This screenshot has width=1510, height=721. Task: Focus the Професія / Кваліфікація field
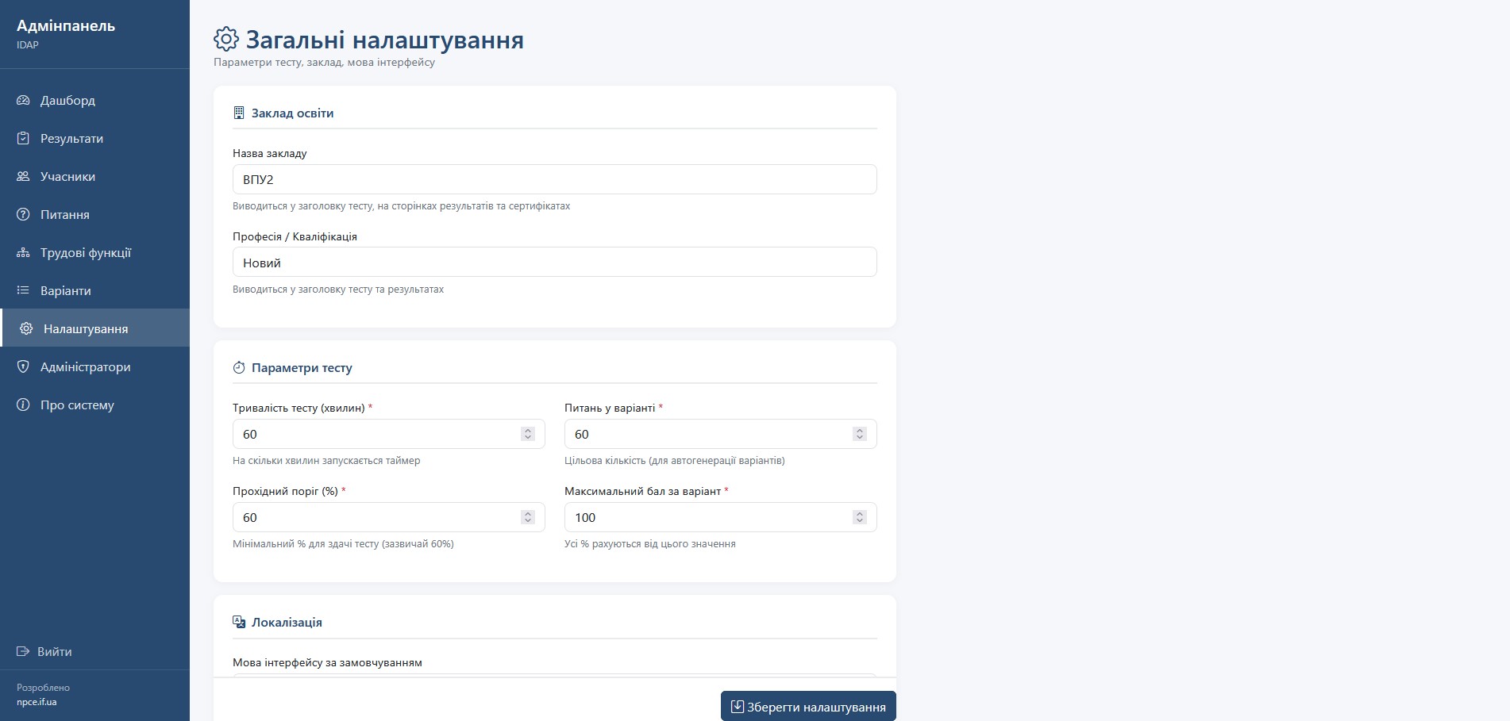[x=554, y=263]
